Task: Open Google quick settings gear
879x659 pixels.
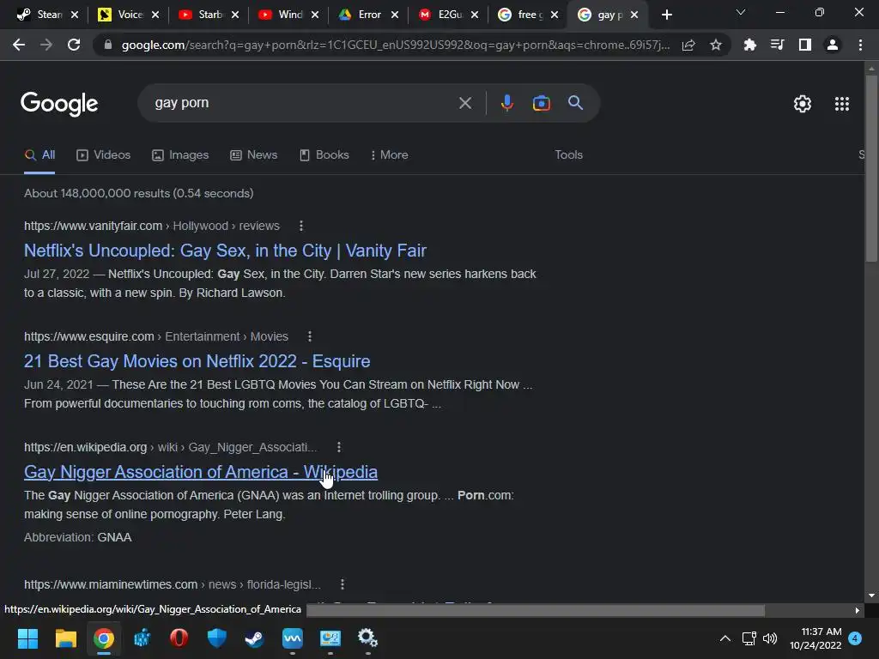Action: (803, 104)
